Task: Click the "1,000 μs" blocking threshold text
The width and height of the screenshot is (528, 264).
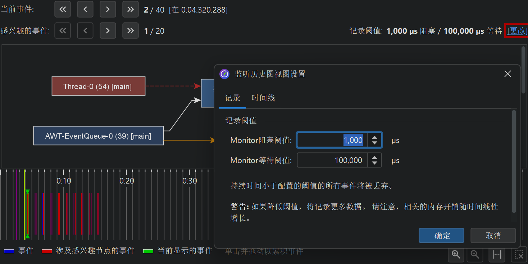Action: coord(402,31)
